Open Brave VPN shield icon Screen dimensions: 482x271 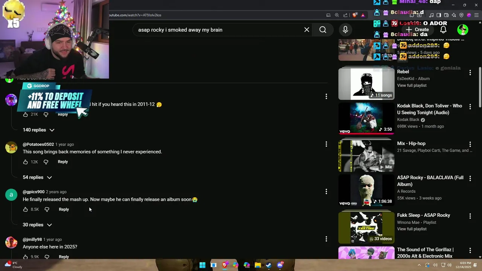(461, 15)
